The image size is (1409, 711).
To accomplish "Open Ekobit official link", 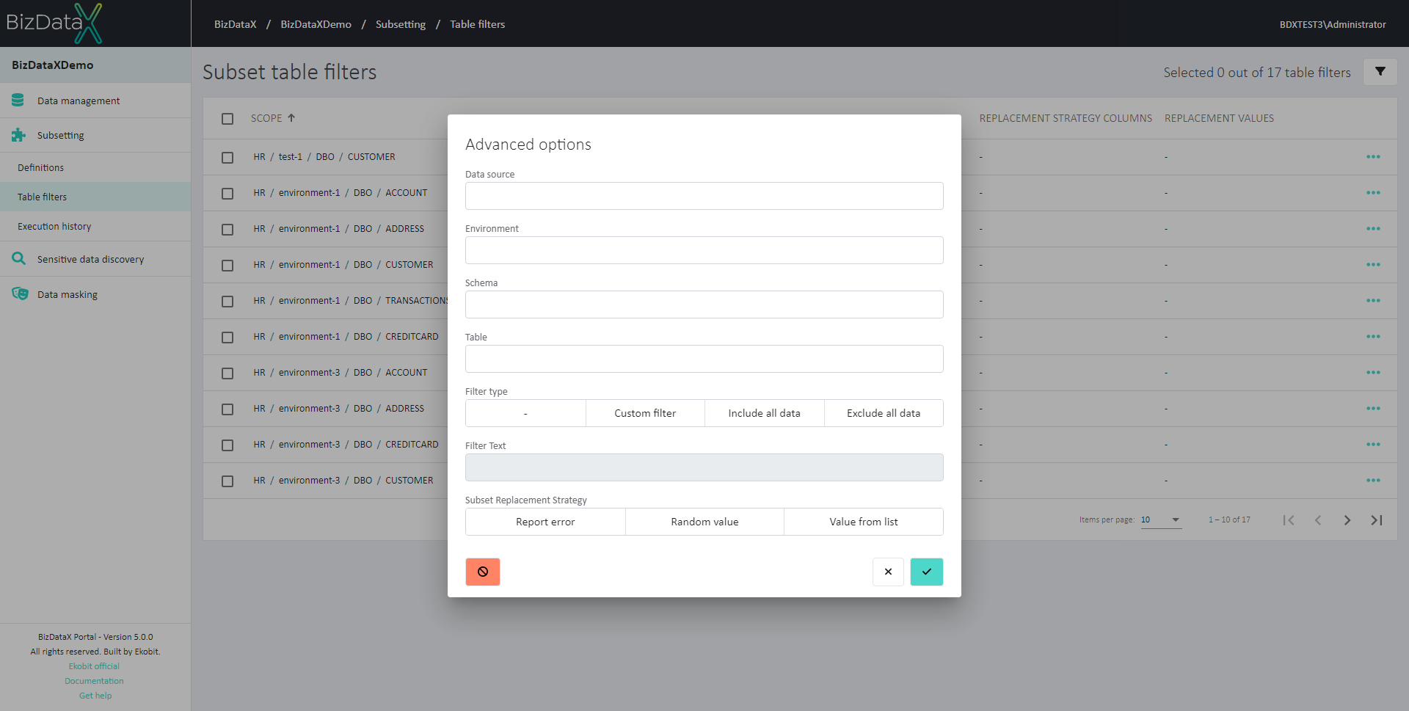I will tap(94, 666).
